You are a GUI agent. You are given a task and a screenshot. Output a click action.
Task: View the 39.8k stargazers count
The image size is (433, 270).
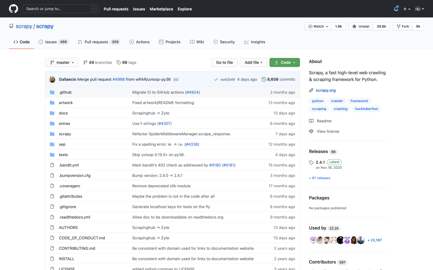pyautogui.click(x=381, y=26)
